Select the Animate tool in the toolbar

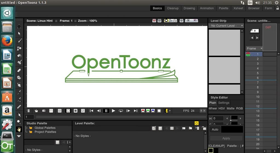point(19,27)
